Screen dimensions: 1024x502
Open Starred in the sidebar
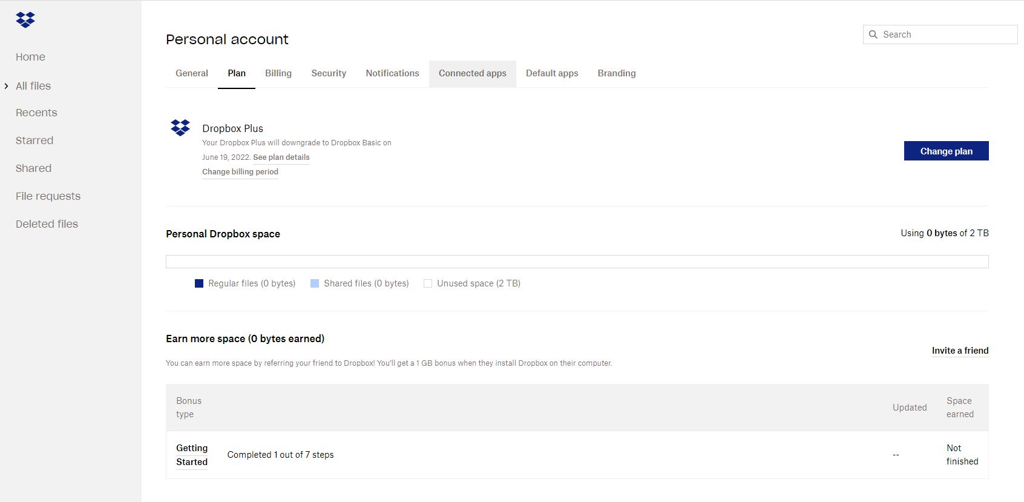[34, 140]
